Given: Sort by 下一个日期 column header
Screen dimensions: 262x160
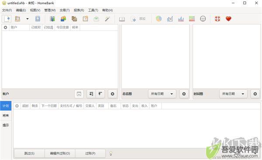Looking at the screenshot, I should click(x=49, y=106).
